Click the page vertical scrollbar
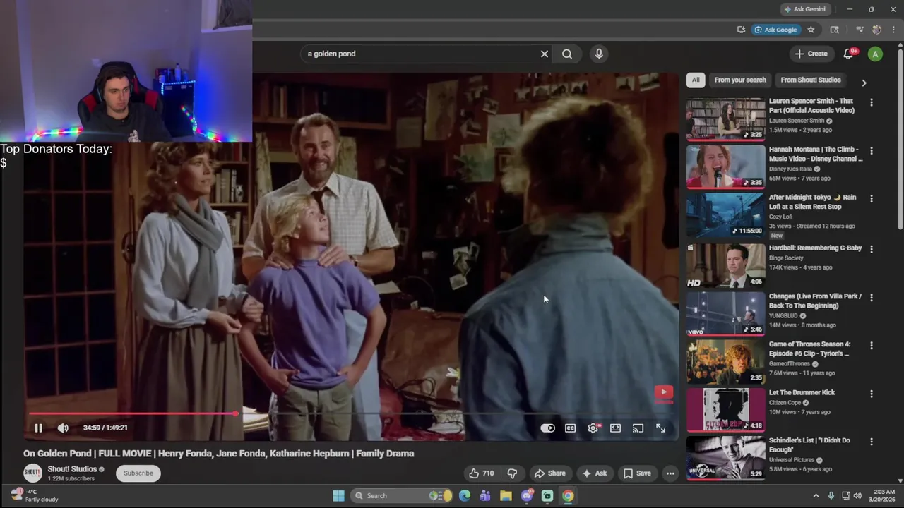 tap(900, 138)
